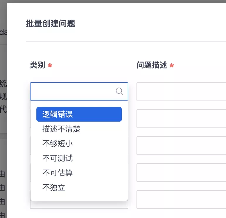Image resolution: width=226 pixels, height=218 pixels.
Task: Click the red asterisk next to 问题描述
Action: [x=172, y=65]
